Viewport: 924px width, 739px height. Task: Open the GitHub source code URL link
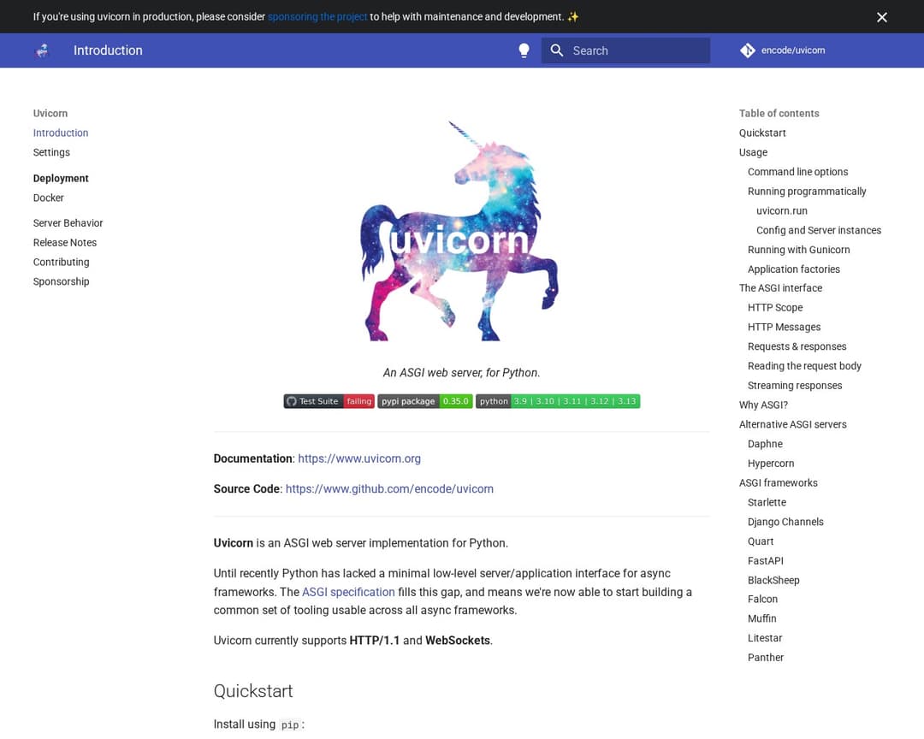coord(389,489)
